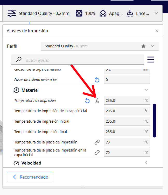Viewport: 168px width, 195px height.
Task: Collapse the Material section
Action: pos(146,90)
